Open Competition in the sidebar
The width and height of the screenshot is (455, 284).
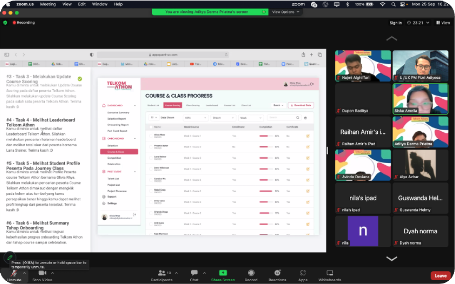coord(114,158)
